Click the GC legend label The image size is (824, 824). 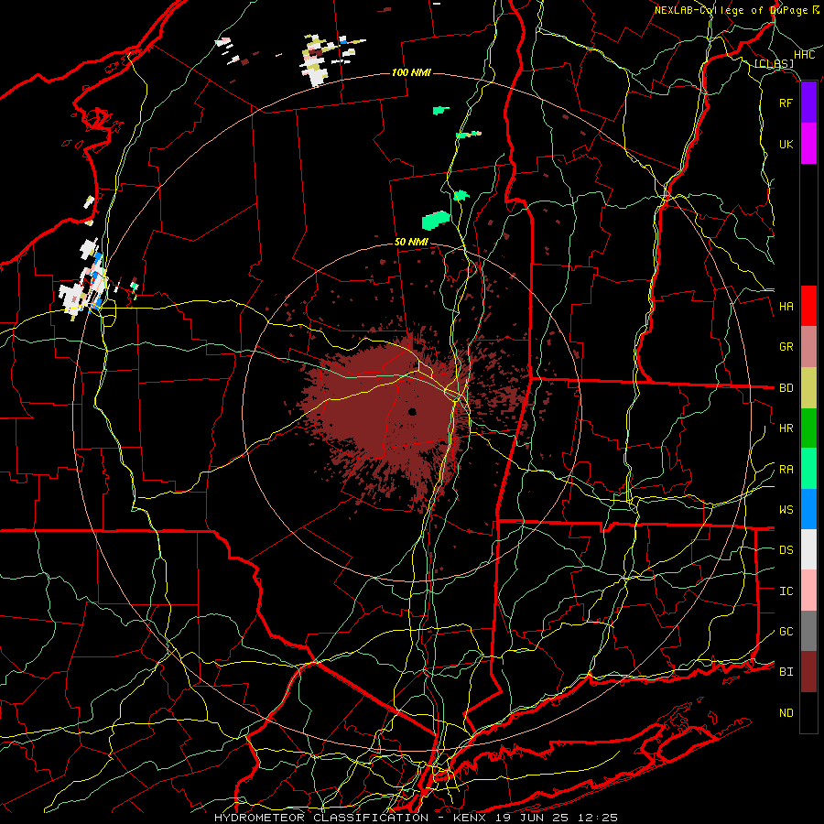(786, 632)
